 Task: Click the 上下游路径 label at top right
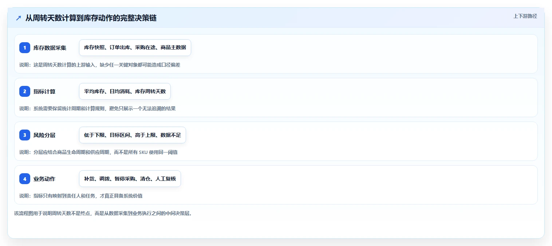click(525, 16)
